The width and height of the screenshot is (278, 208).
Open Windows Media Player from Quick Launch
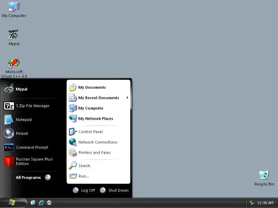tap(49, 202)
